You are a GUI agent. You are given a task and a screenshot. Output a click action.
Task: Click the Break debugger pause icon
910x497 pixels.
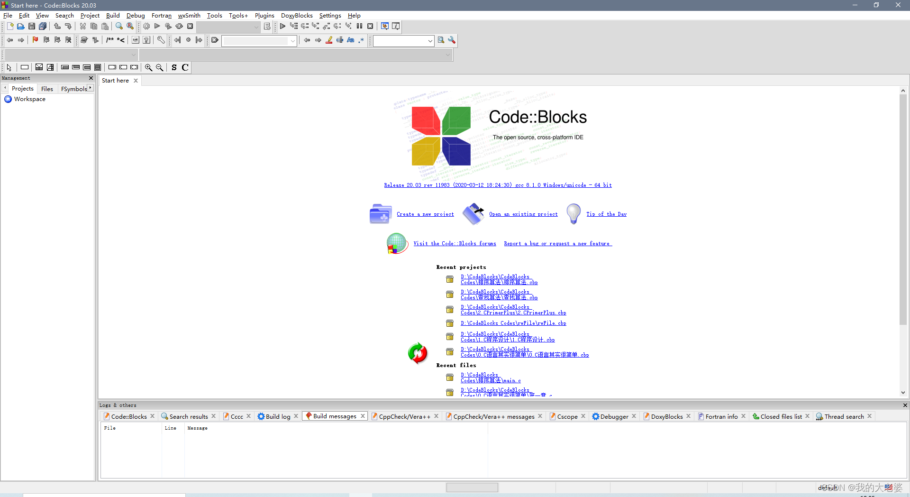pyautogui.click(x=359, y=26)
